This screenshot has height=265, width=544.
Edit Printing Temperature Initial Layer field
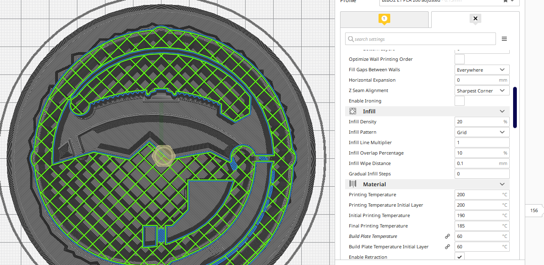[482, 205]
